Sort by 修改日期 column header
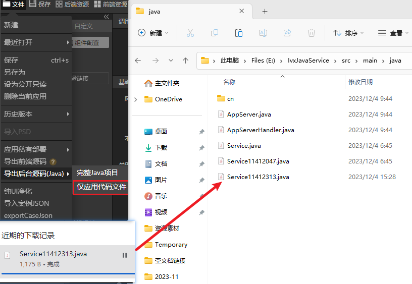The height and width of the screenshot is (284, 412). coord(360,82)
